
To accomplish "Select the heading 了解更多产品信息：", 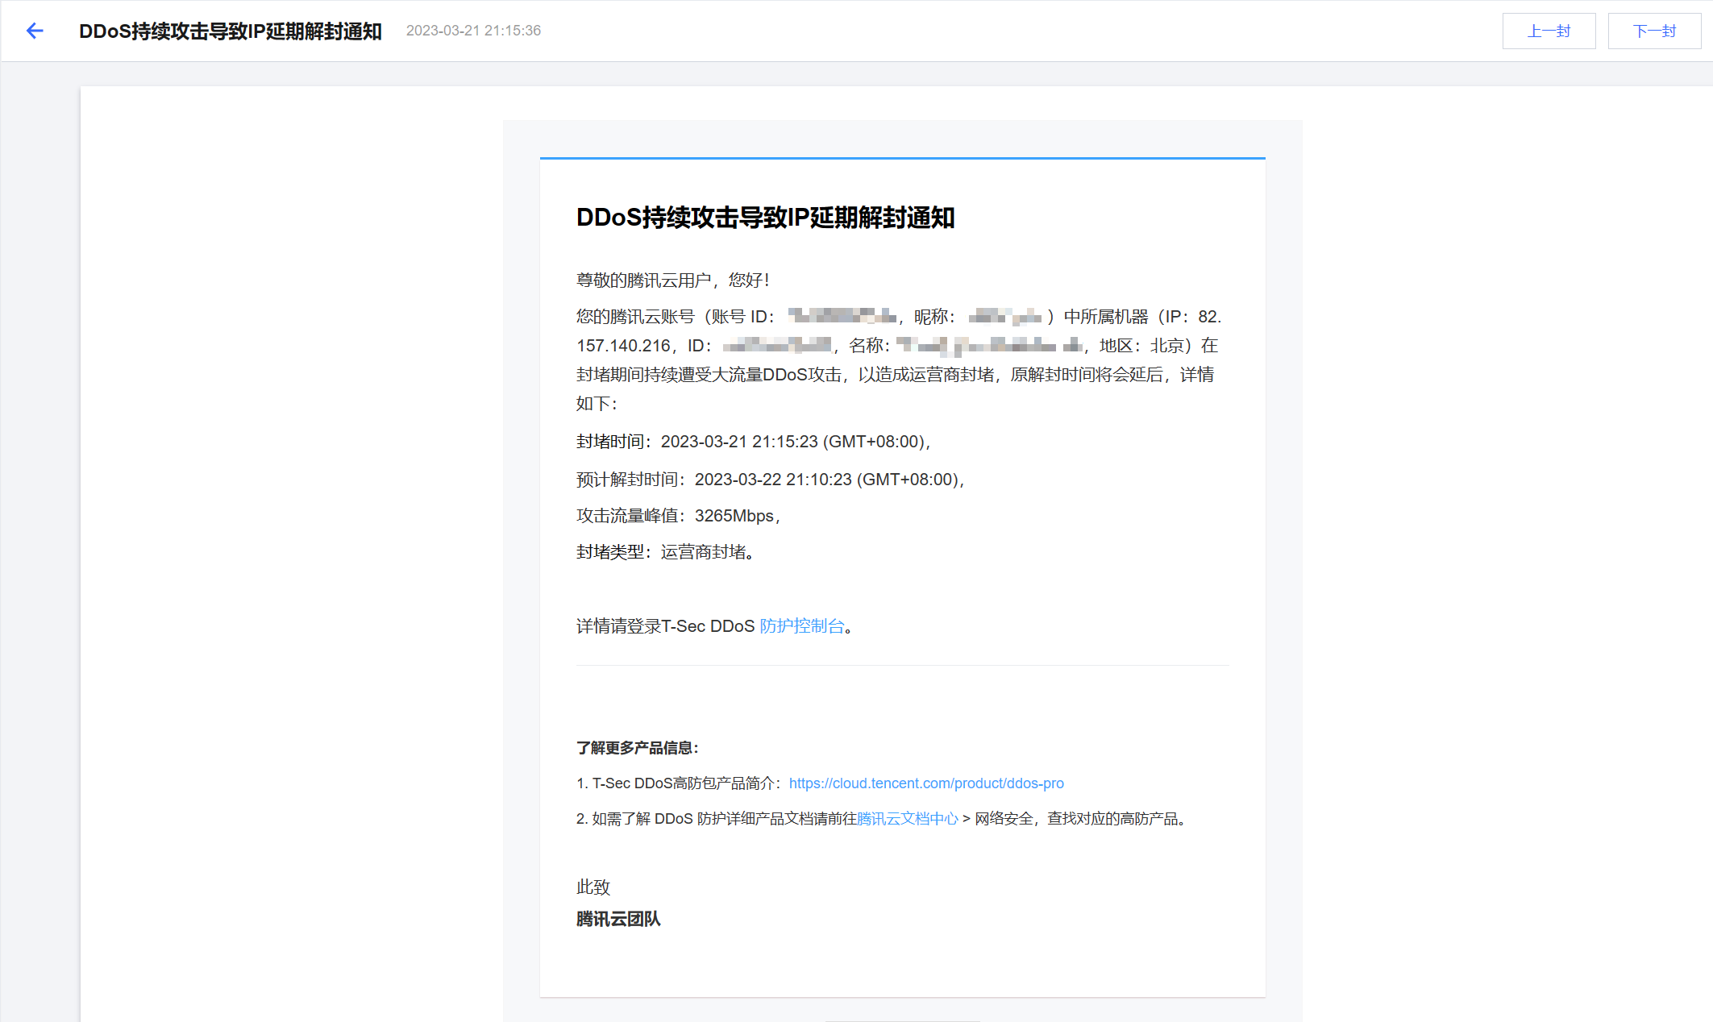I will pyautogui.click(x=638, y=748).
